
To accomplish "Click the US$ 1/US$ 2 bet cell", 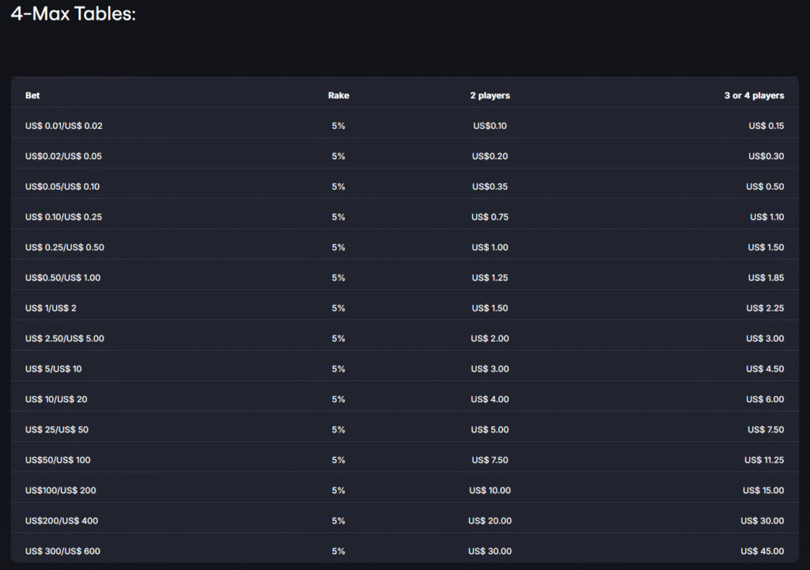I will (x=51, y=308).
